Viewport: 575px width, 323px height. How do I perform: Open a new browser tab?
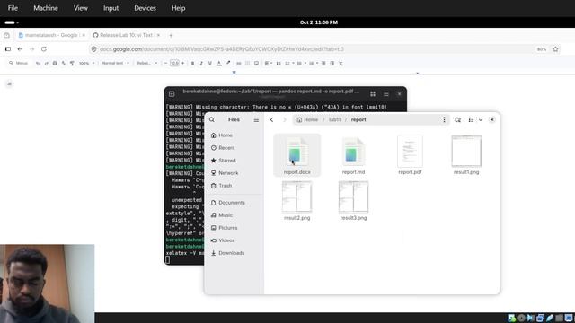pos(171,36)
